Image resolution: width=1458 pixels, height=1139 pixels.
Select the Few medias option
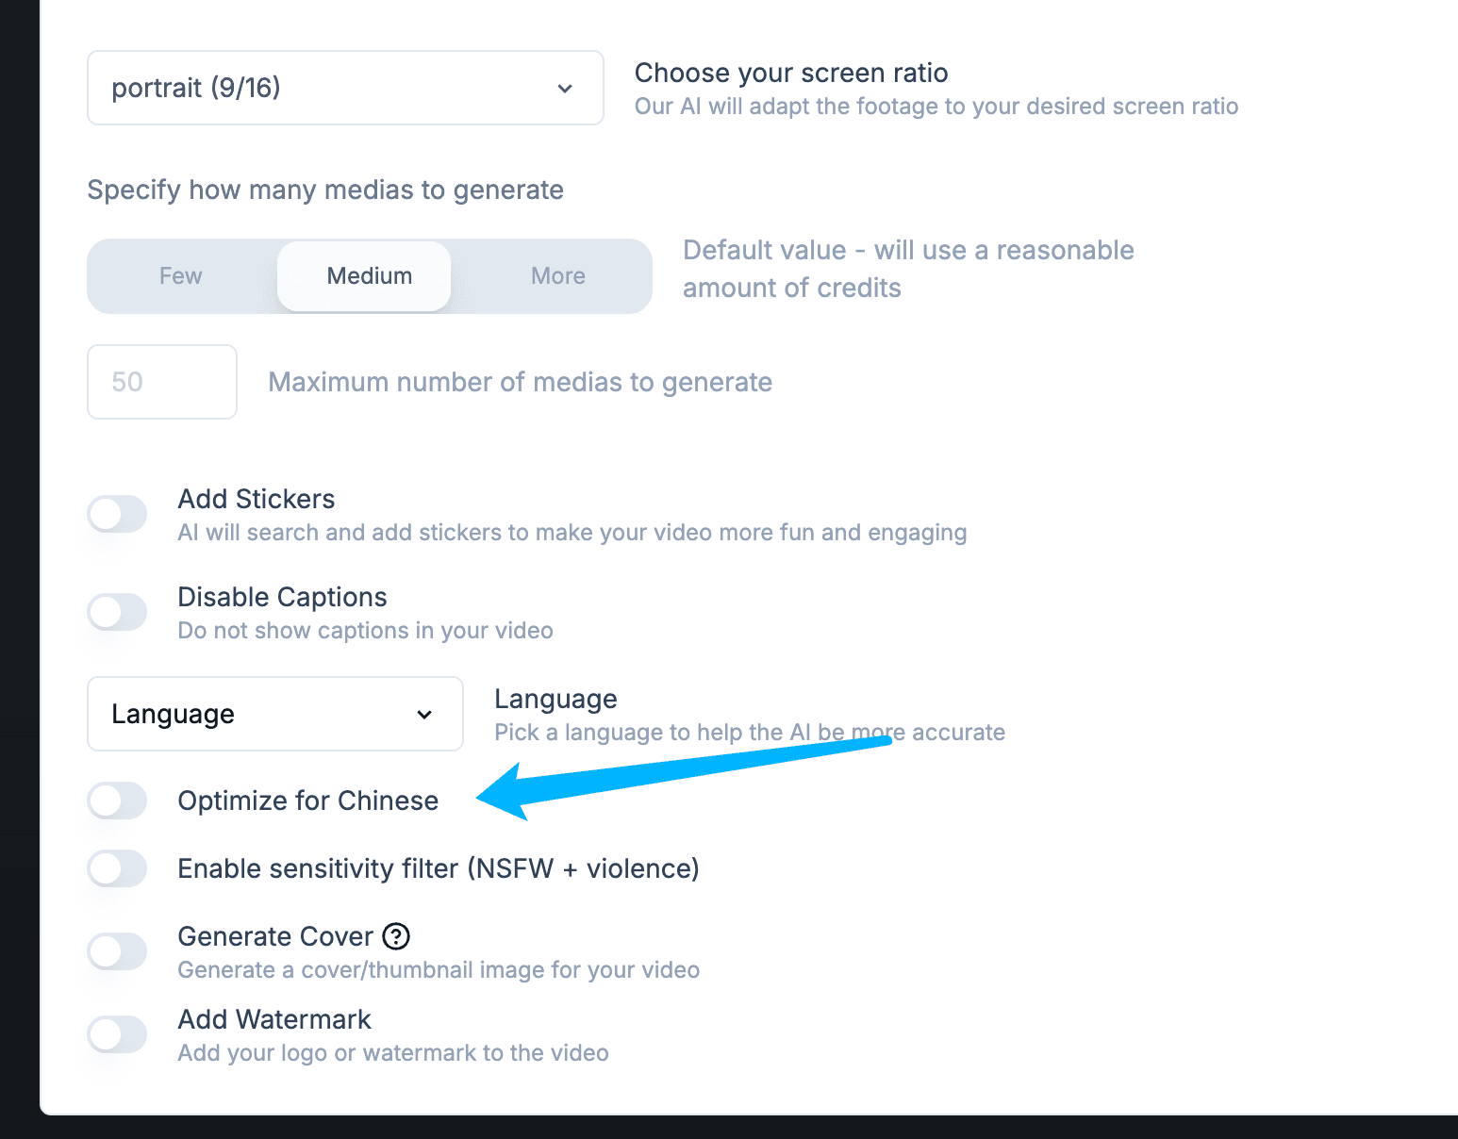[181, 276]
